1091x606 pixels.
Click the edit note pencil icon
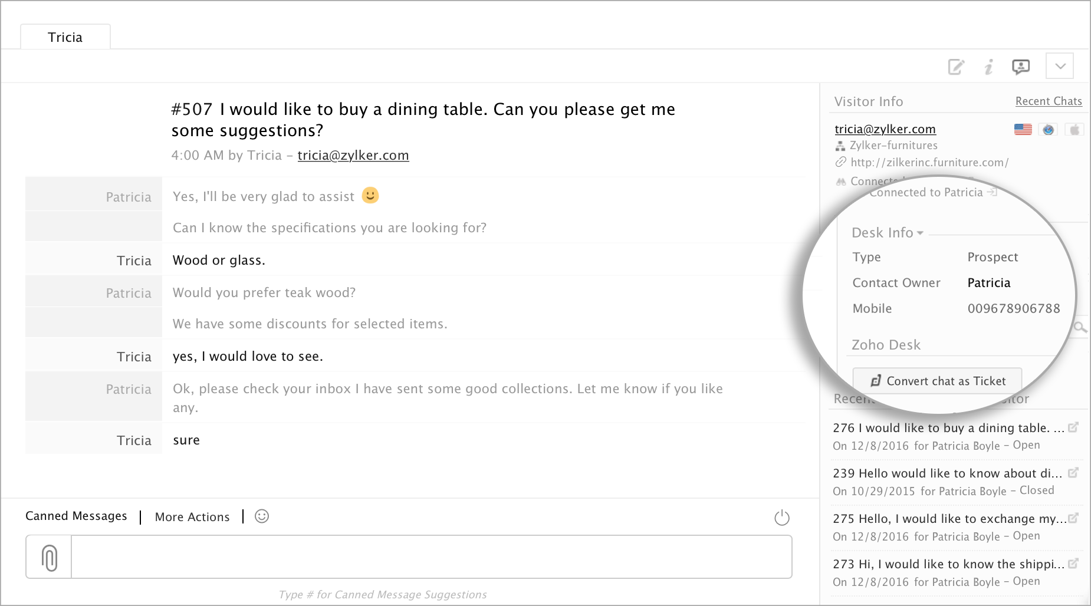[956, 67]
